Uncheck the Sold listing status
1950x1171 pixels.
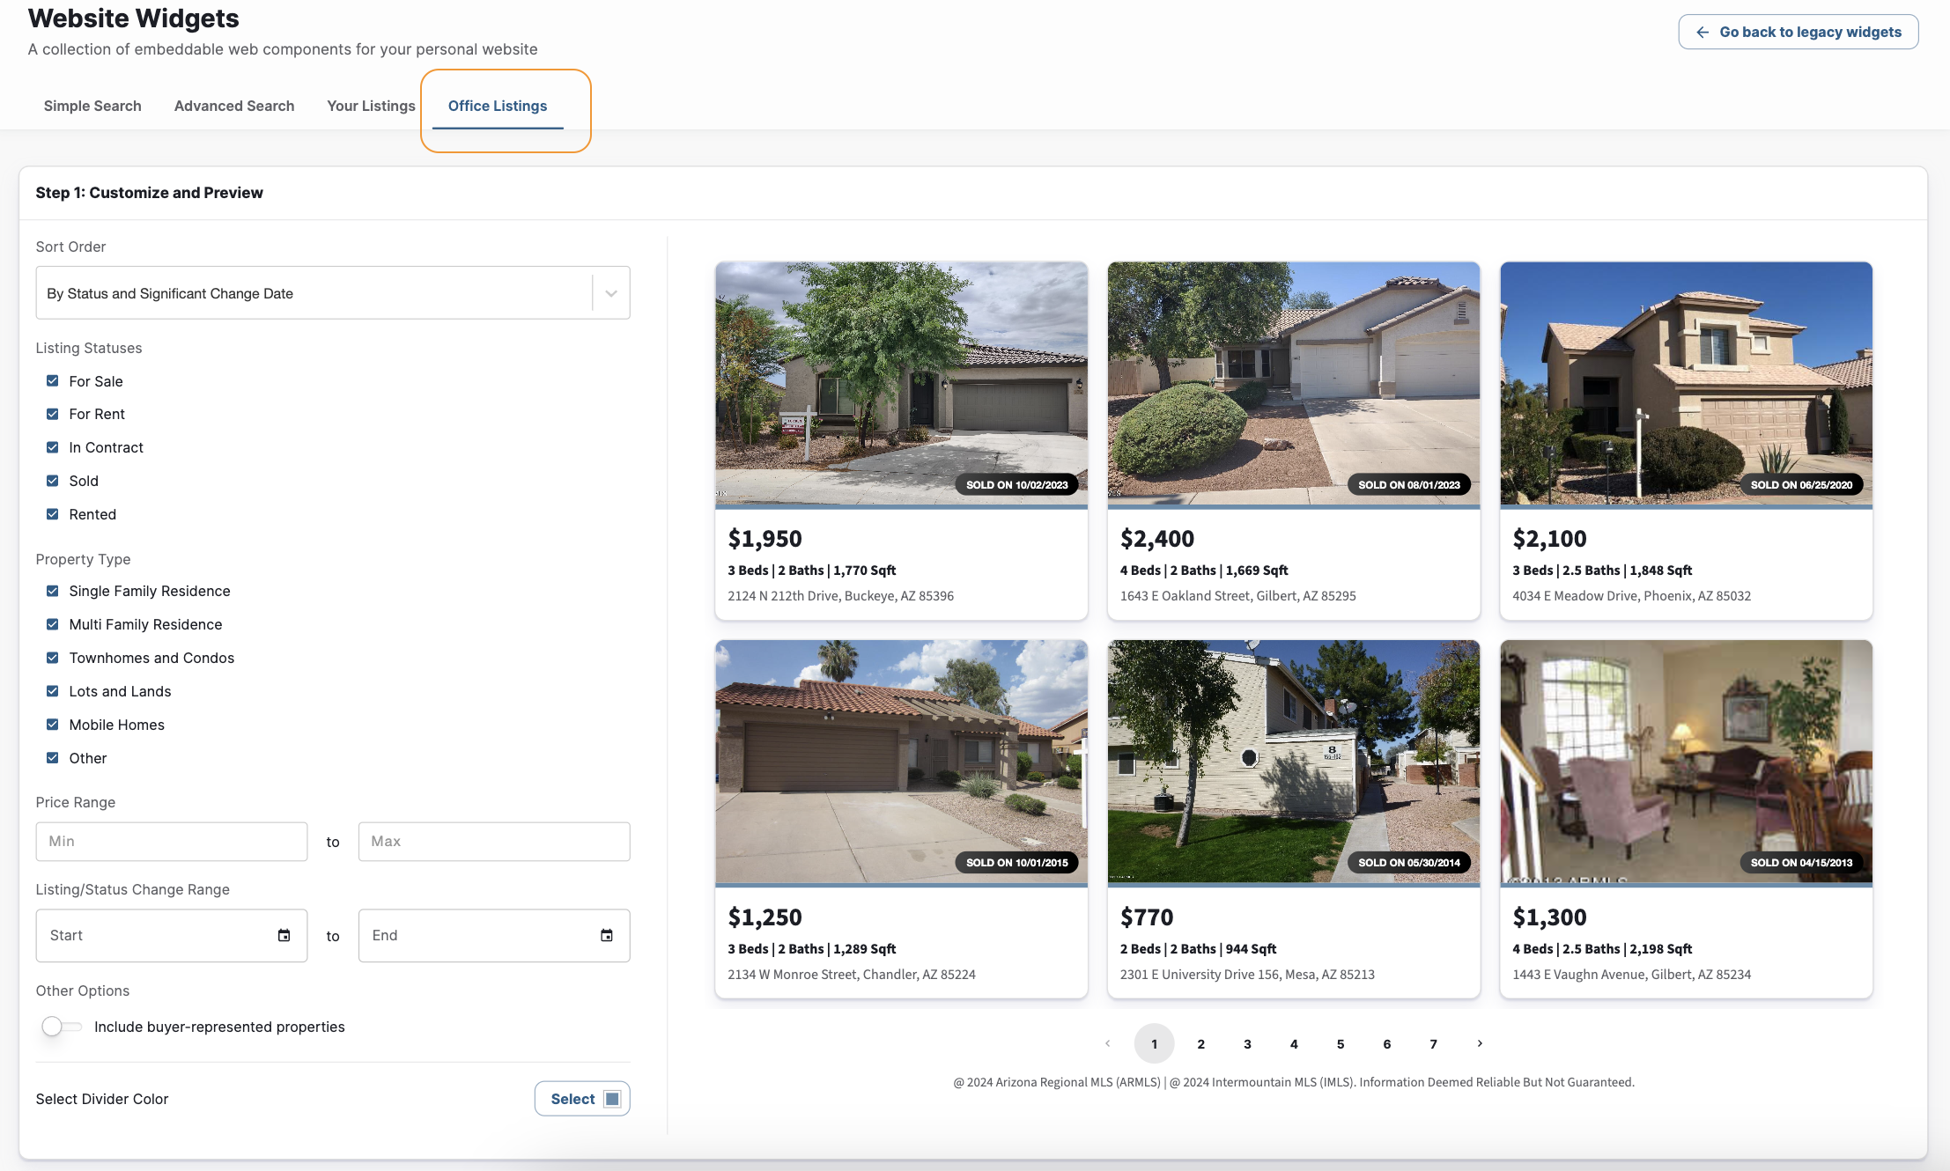[52, 481]
